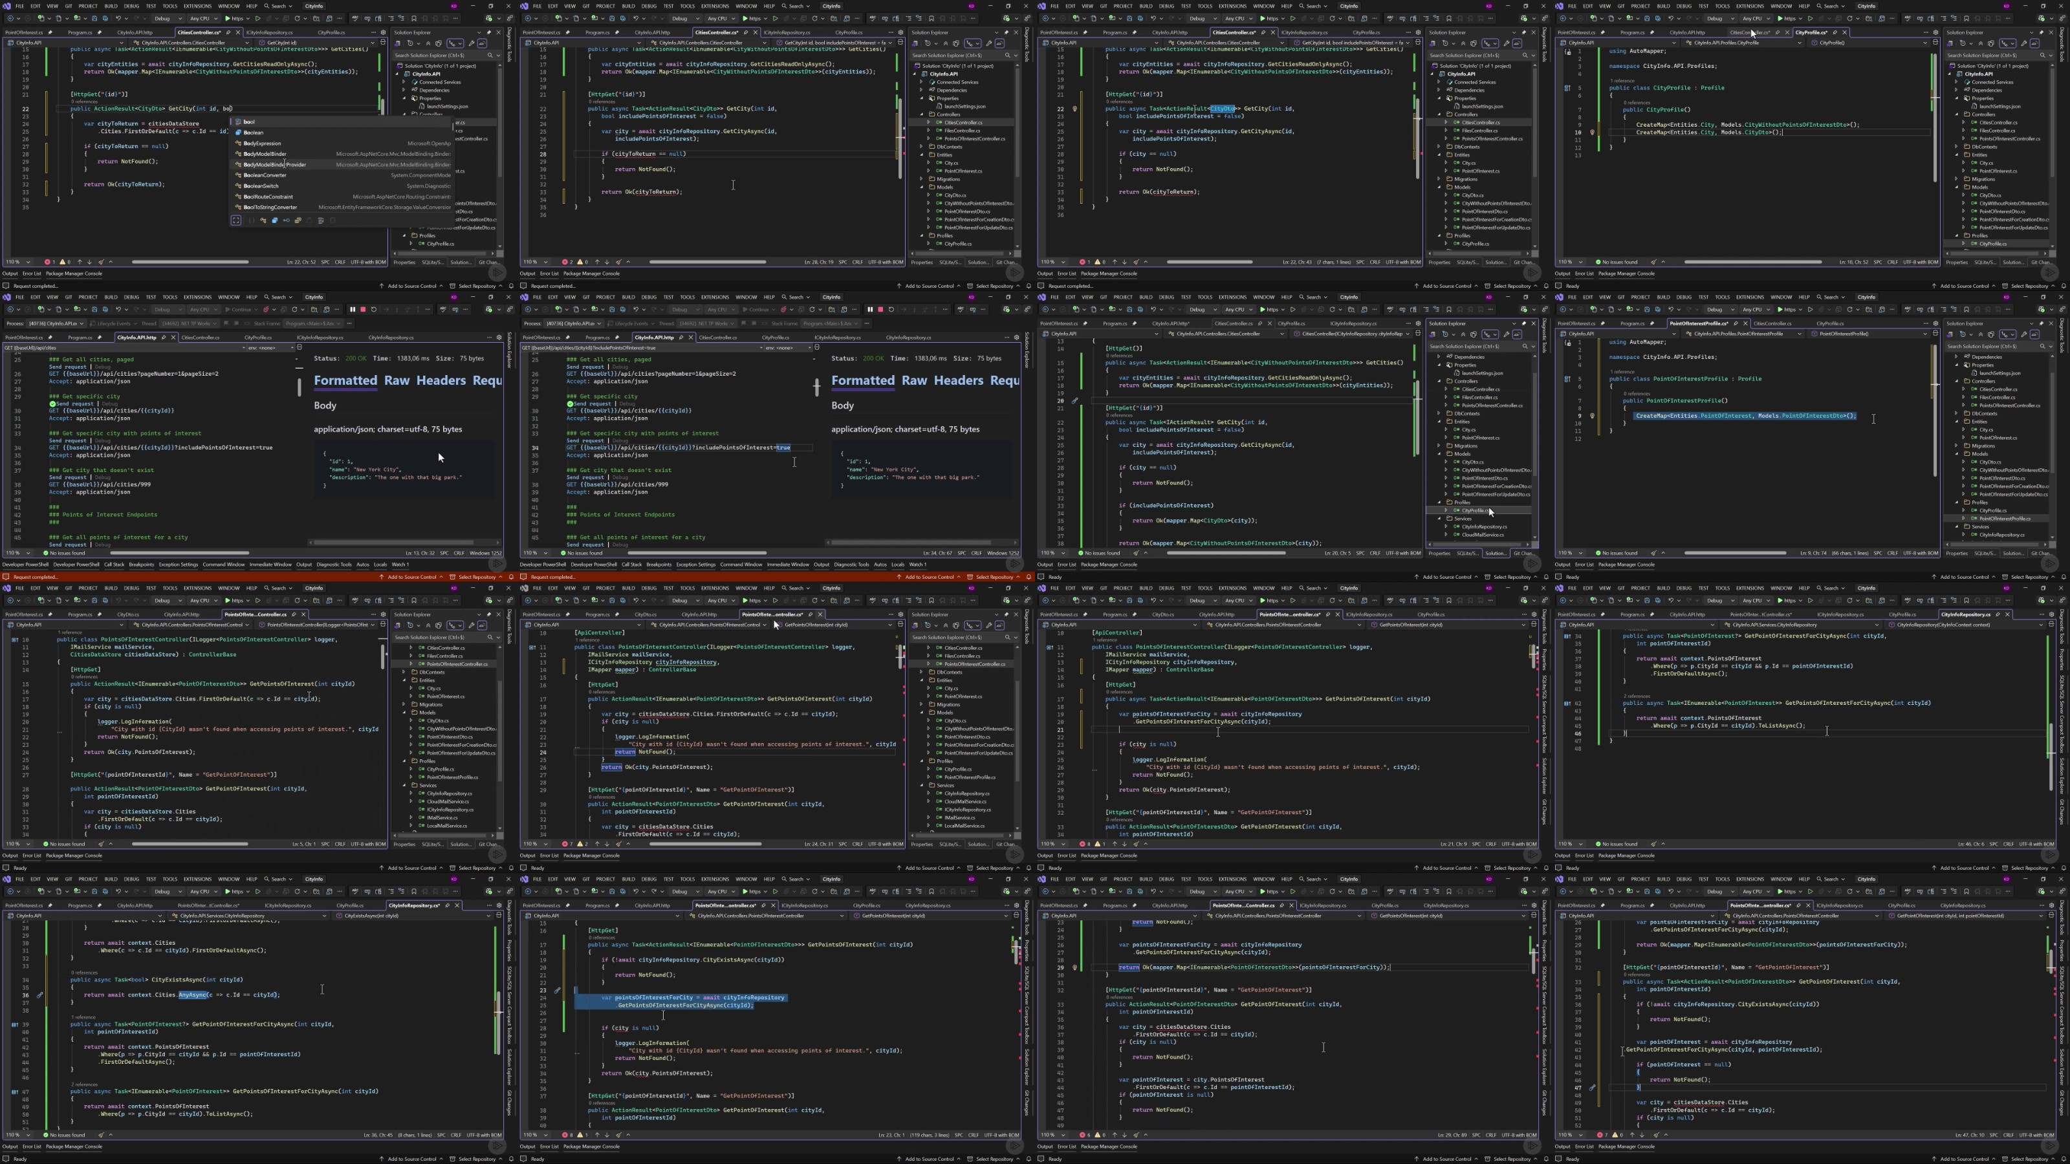Click the screwdriver quick-action icon beside the AnyAsync line

pyautogui.click(x=40, y=995)
